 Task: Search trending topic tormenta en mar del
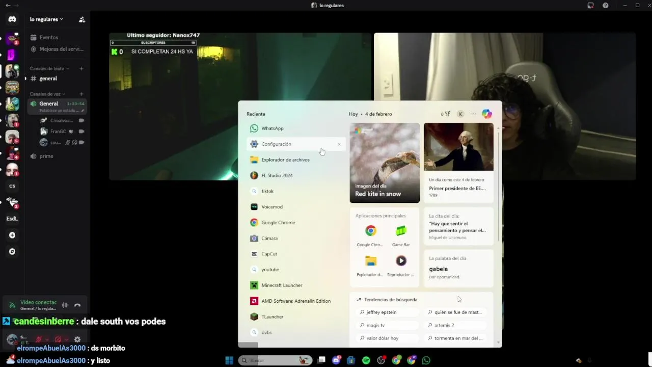point(456,338)
